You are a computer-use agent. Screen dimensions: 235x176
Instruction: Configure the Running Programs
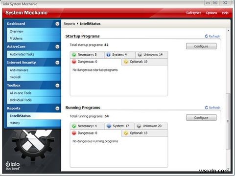201,118
